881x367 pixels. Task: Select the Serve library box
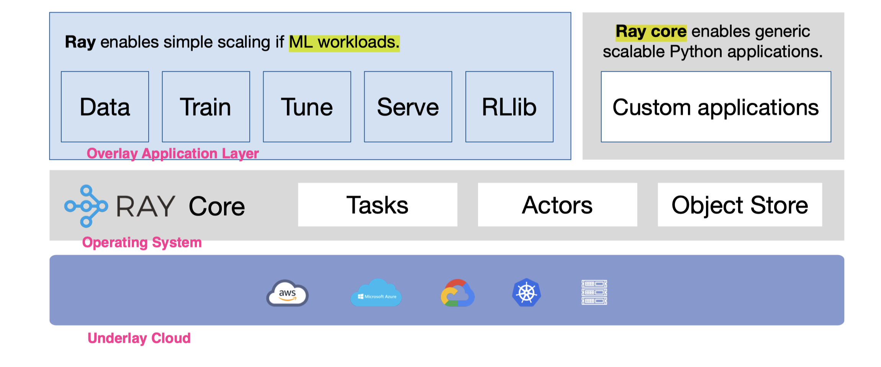tap(408, 107)
